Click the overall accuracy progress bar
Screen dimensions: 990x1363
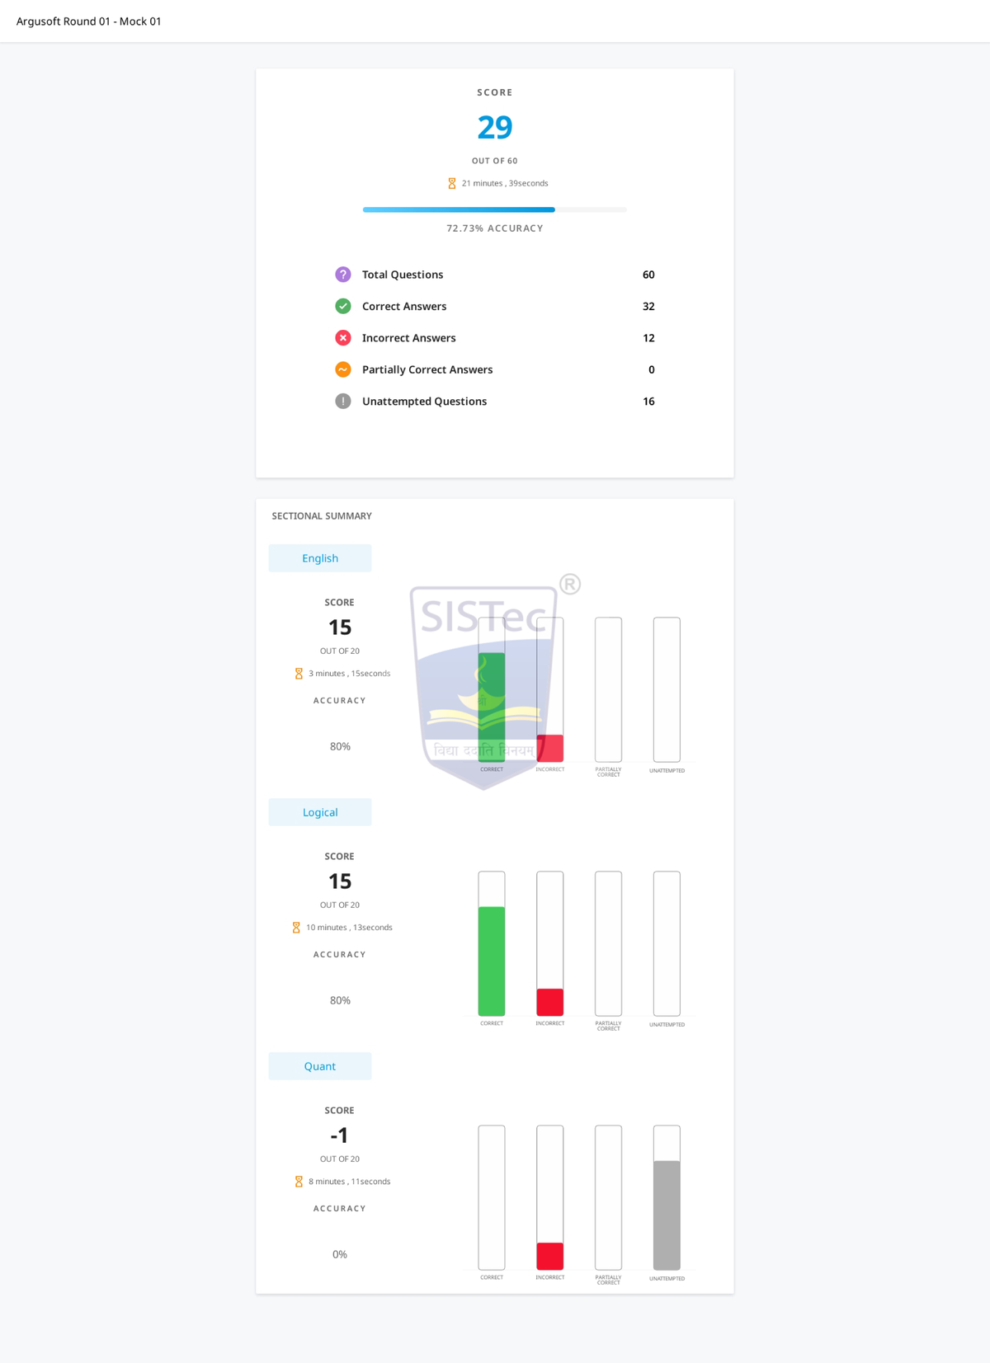[495, 209]
